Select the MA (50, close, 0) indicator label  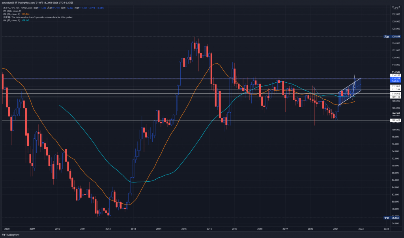tap(12, 20)
